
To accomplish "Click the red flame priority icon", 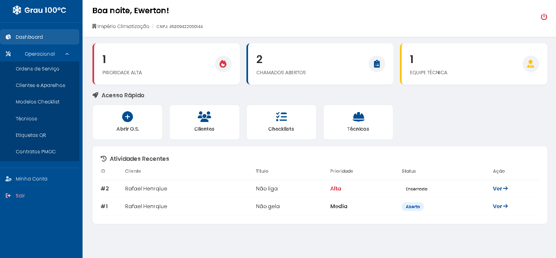I will 223,64.
